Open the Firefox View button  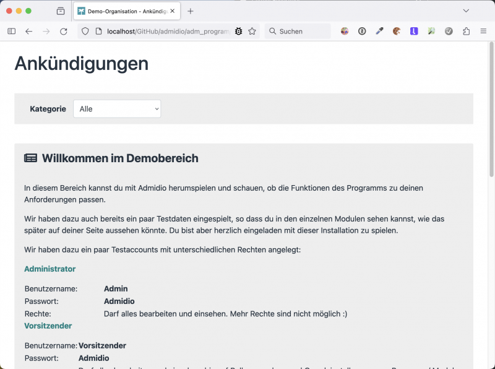click(x=61, y=11)
